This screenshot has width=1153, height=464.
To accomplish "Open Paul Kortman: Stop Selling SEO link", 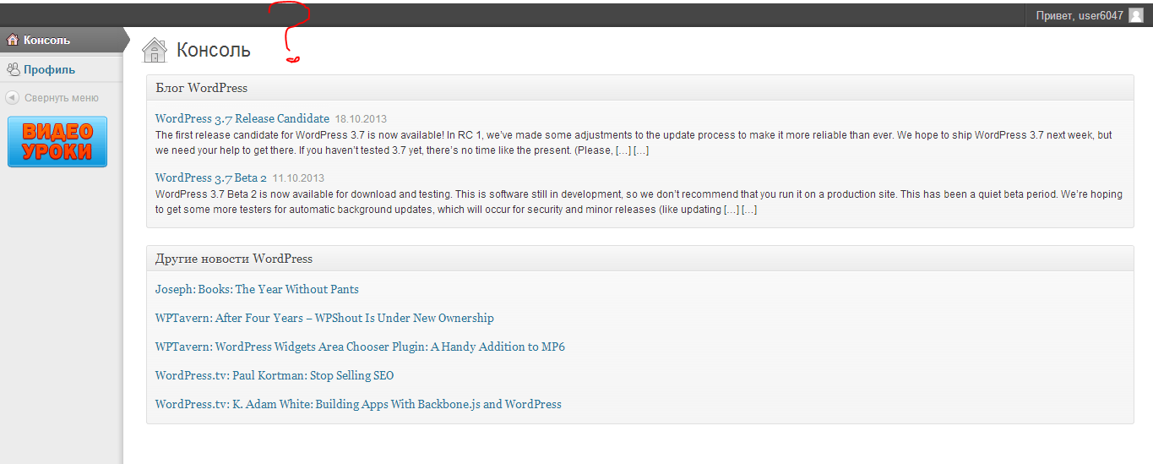I will coord(275,375).
